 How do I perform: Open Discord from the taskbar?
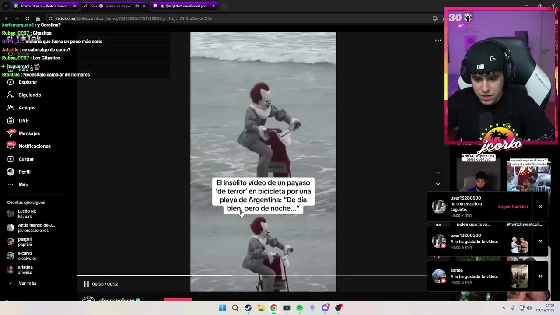pyautogui.click(x=325, y=308)
